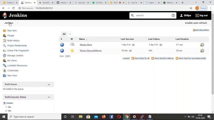Screen dimensions: 214x120
Task: Click the Project Relationship magnifier icon
Action: (x=4, y=46)
